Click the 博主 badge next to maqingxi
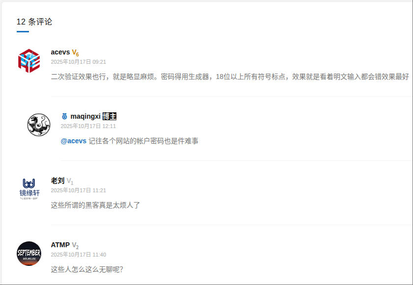This screenshot has height=285, width=413. click(110, 116)
